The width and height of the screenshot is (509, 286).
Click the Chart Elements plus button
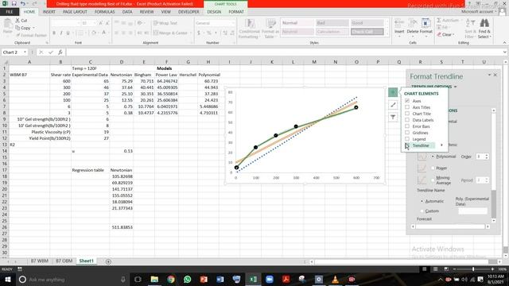click(x=393, y=92)
